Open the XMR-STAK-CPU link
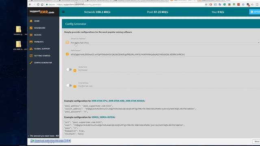Image resolution: width=260 pixels, height=146 pixels. coord(100,101)
